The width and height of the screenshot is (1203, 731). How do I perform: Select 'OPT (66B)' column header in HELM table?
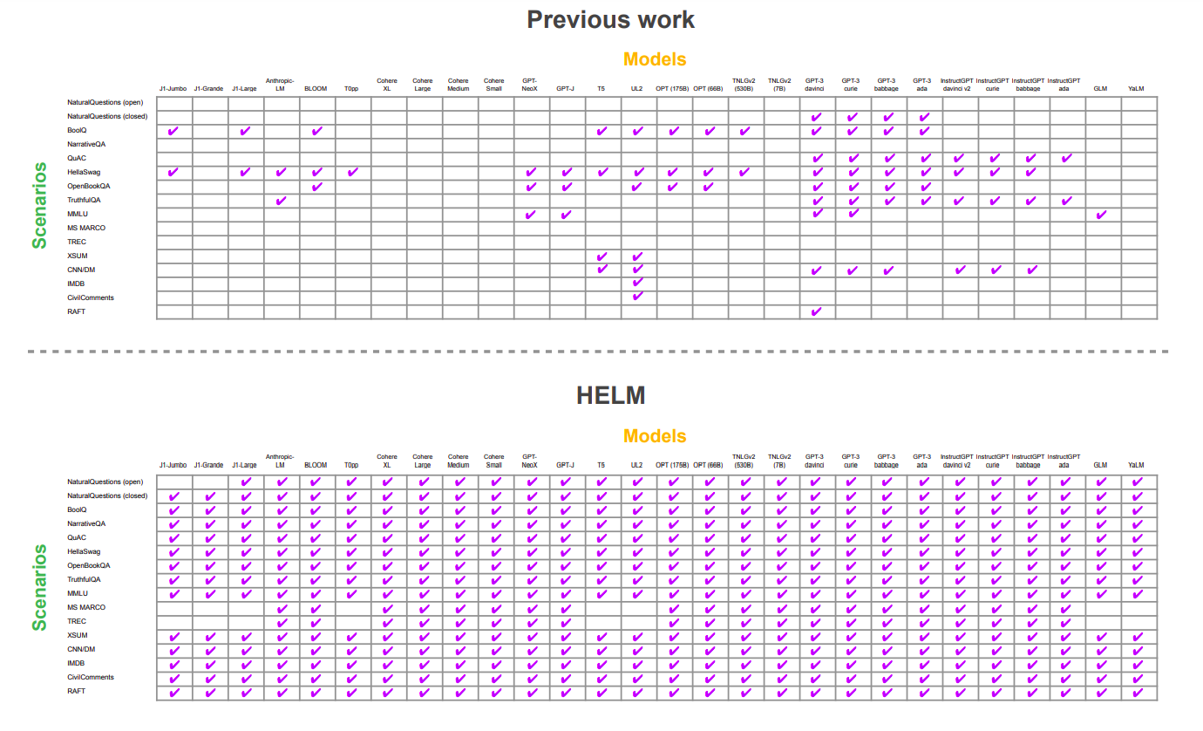(x=708, y=466)
